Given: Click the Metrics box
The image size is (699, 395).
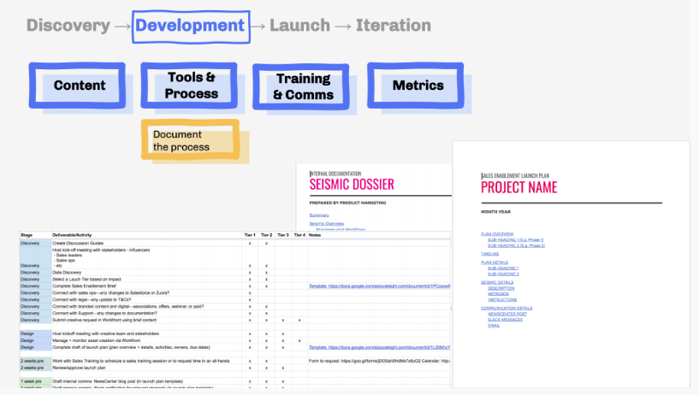Looking at the screenshot, I should coord(416,85).
